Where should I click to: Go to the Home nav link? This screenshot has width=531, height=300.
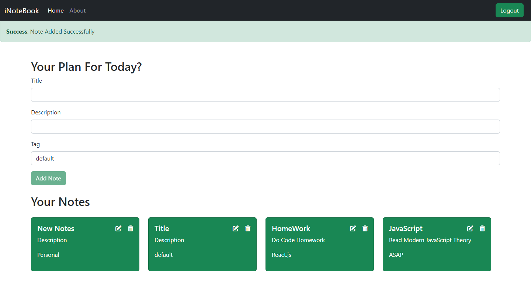(x=56, y=11)
